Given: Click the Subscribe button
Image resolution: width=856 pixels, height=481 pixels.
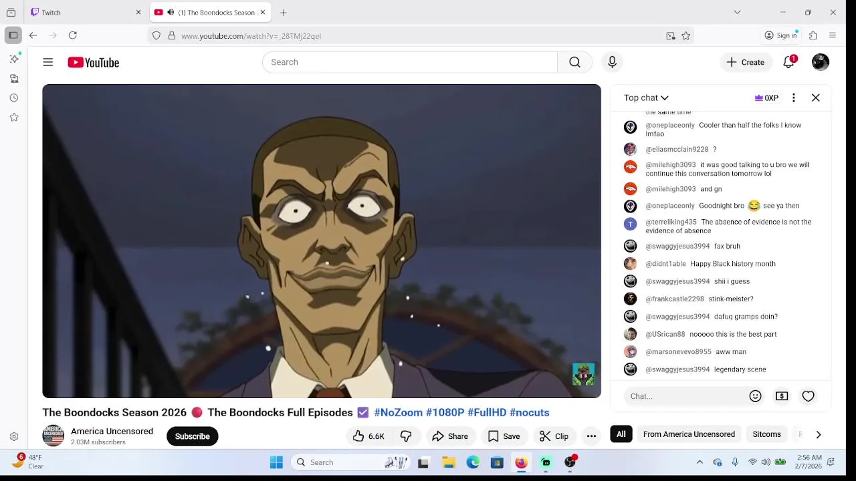Looking at the screenshot, I should click(x=193, y=436).
